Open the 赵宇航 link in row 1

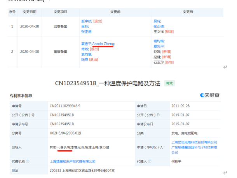pyautogui.click(x=86, y=21)
